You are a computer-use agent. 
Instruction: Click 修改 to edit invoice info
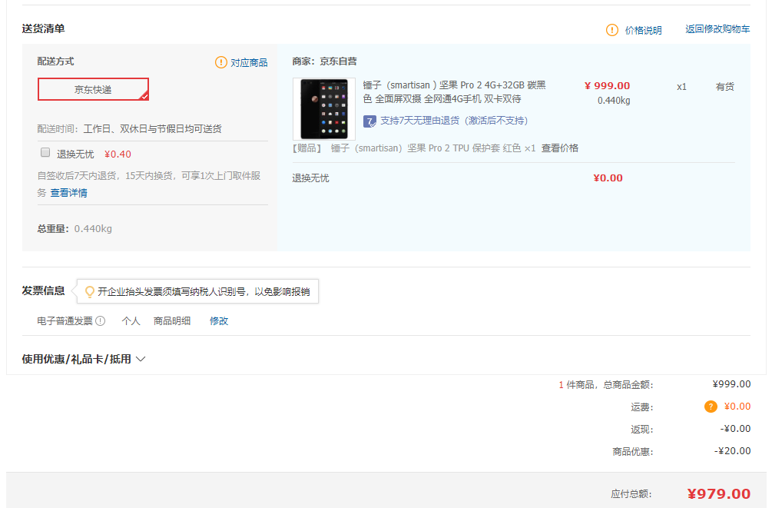(x=219, y=321)
